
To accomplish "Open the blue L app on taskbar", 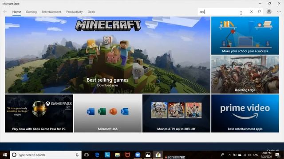I will [107, 155].
